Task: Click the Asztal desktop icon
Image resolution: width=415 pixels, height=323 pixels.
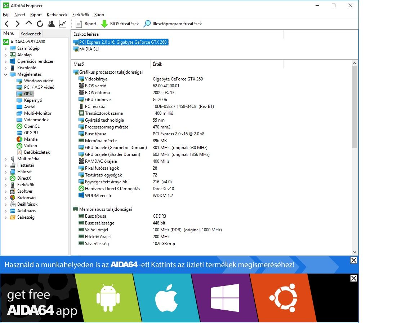Action: [19, 107]
